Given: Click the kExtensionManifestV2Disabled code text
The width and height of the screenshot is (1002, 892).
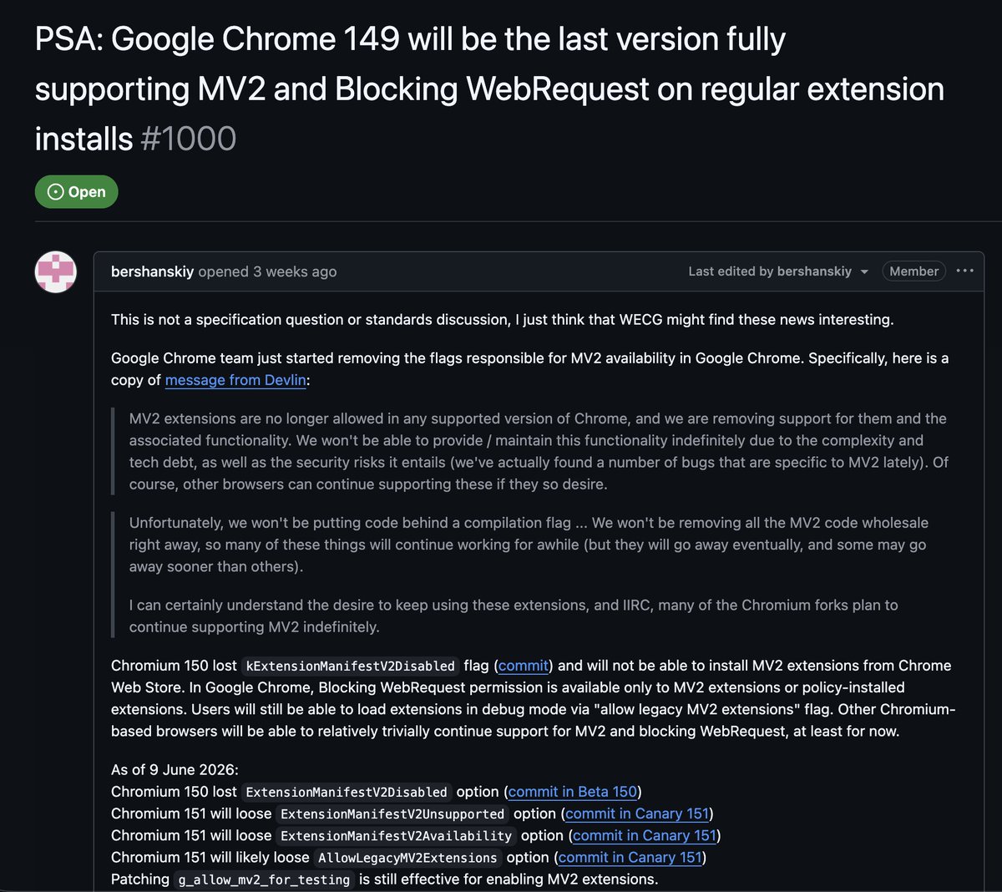Looking at the screenshot, I should [x=350, y=666].
